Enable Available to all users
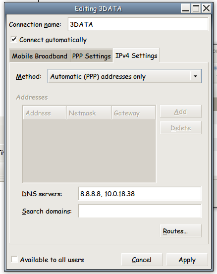Screen dimensions: 217x274 14,259
